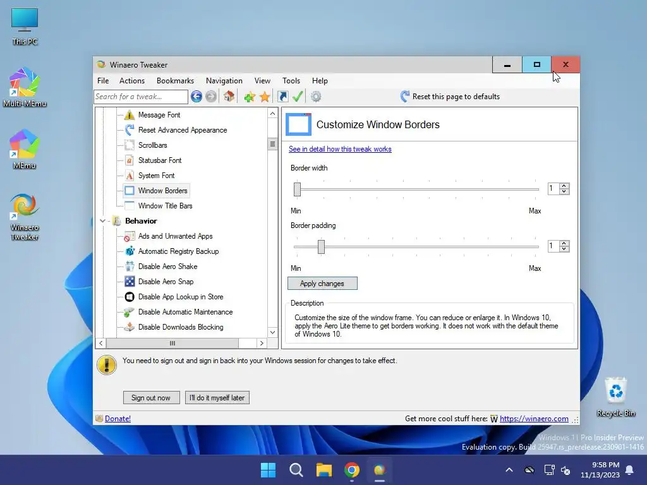Click the Border padding slider thumb
This screenshot has height=485, width=647.
321,247
